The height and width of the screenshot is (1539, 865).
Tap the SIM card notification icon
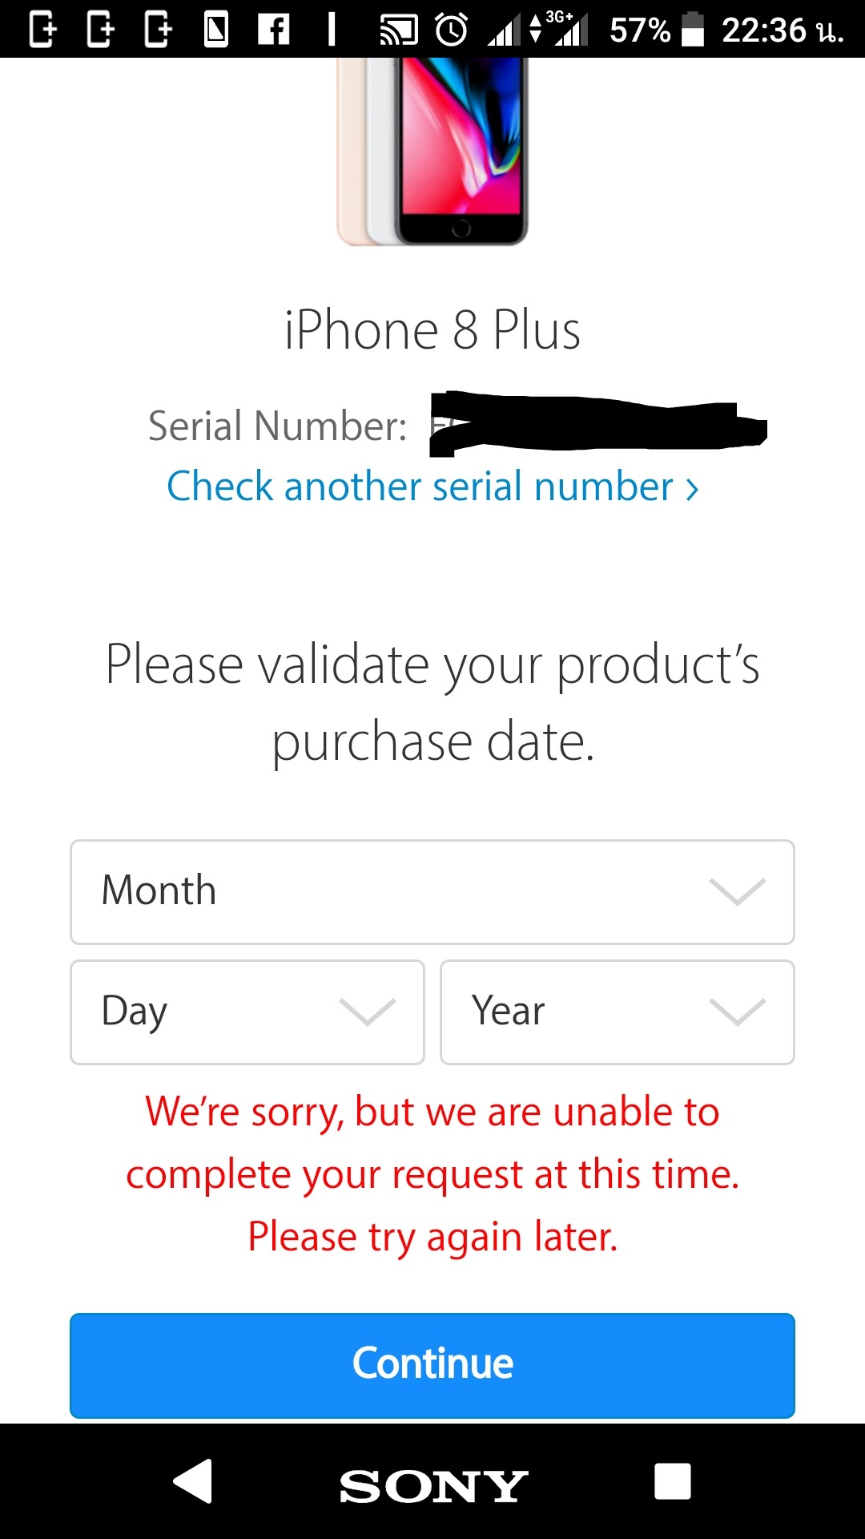[216, 30]
